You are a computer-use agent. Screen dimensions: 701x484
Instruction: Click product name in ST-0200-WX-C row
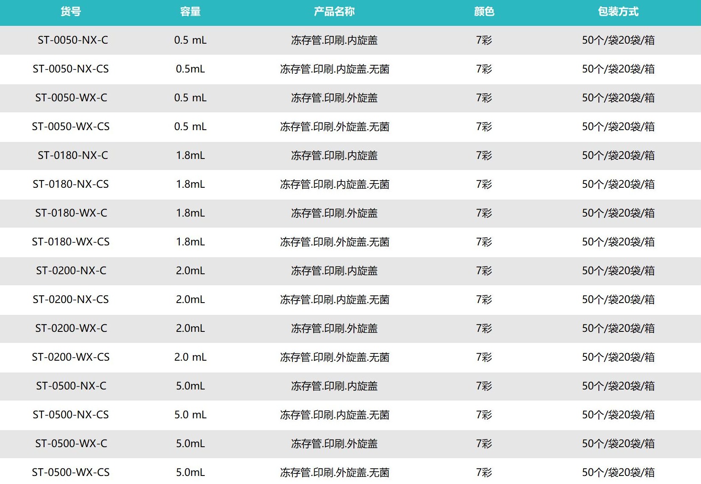[x=334, y=328]
